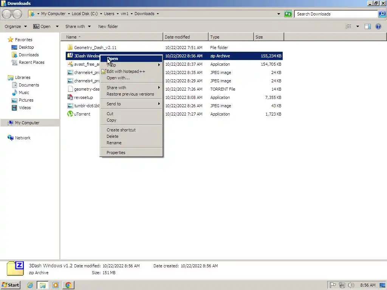This screenshot has height=290, width=387.
Task: Click the Change your view icon
Action: pos(348,26)
